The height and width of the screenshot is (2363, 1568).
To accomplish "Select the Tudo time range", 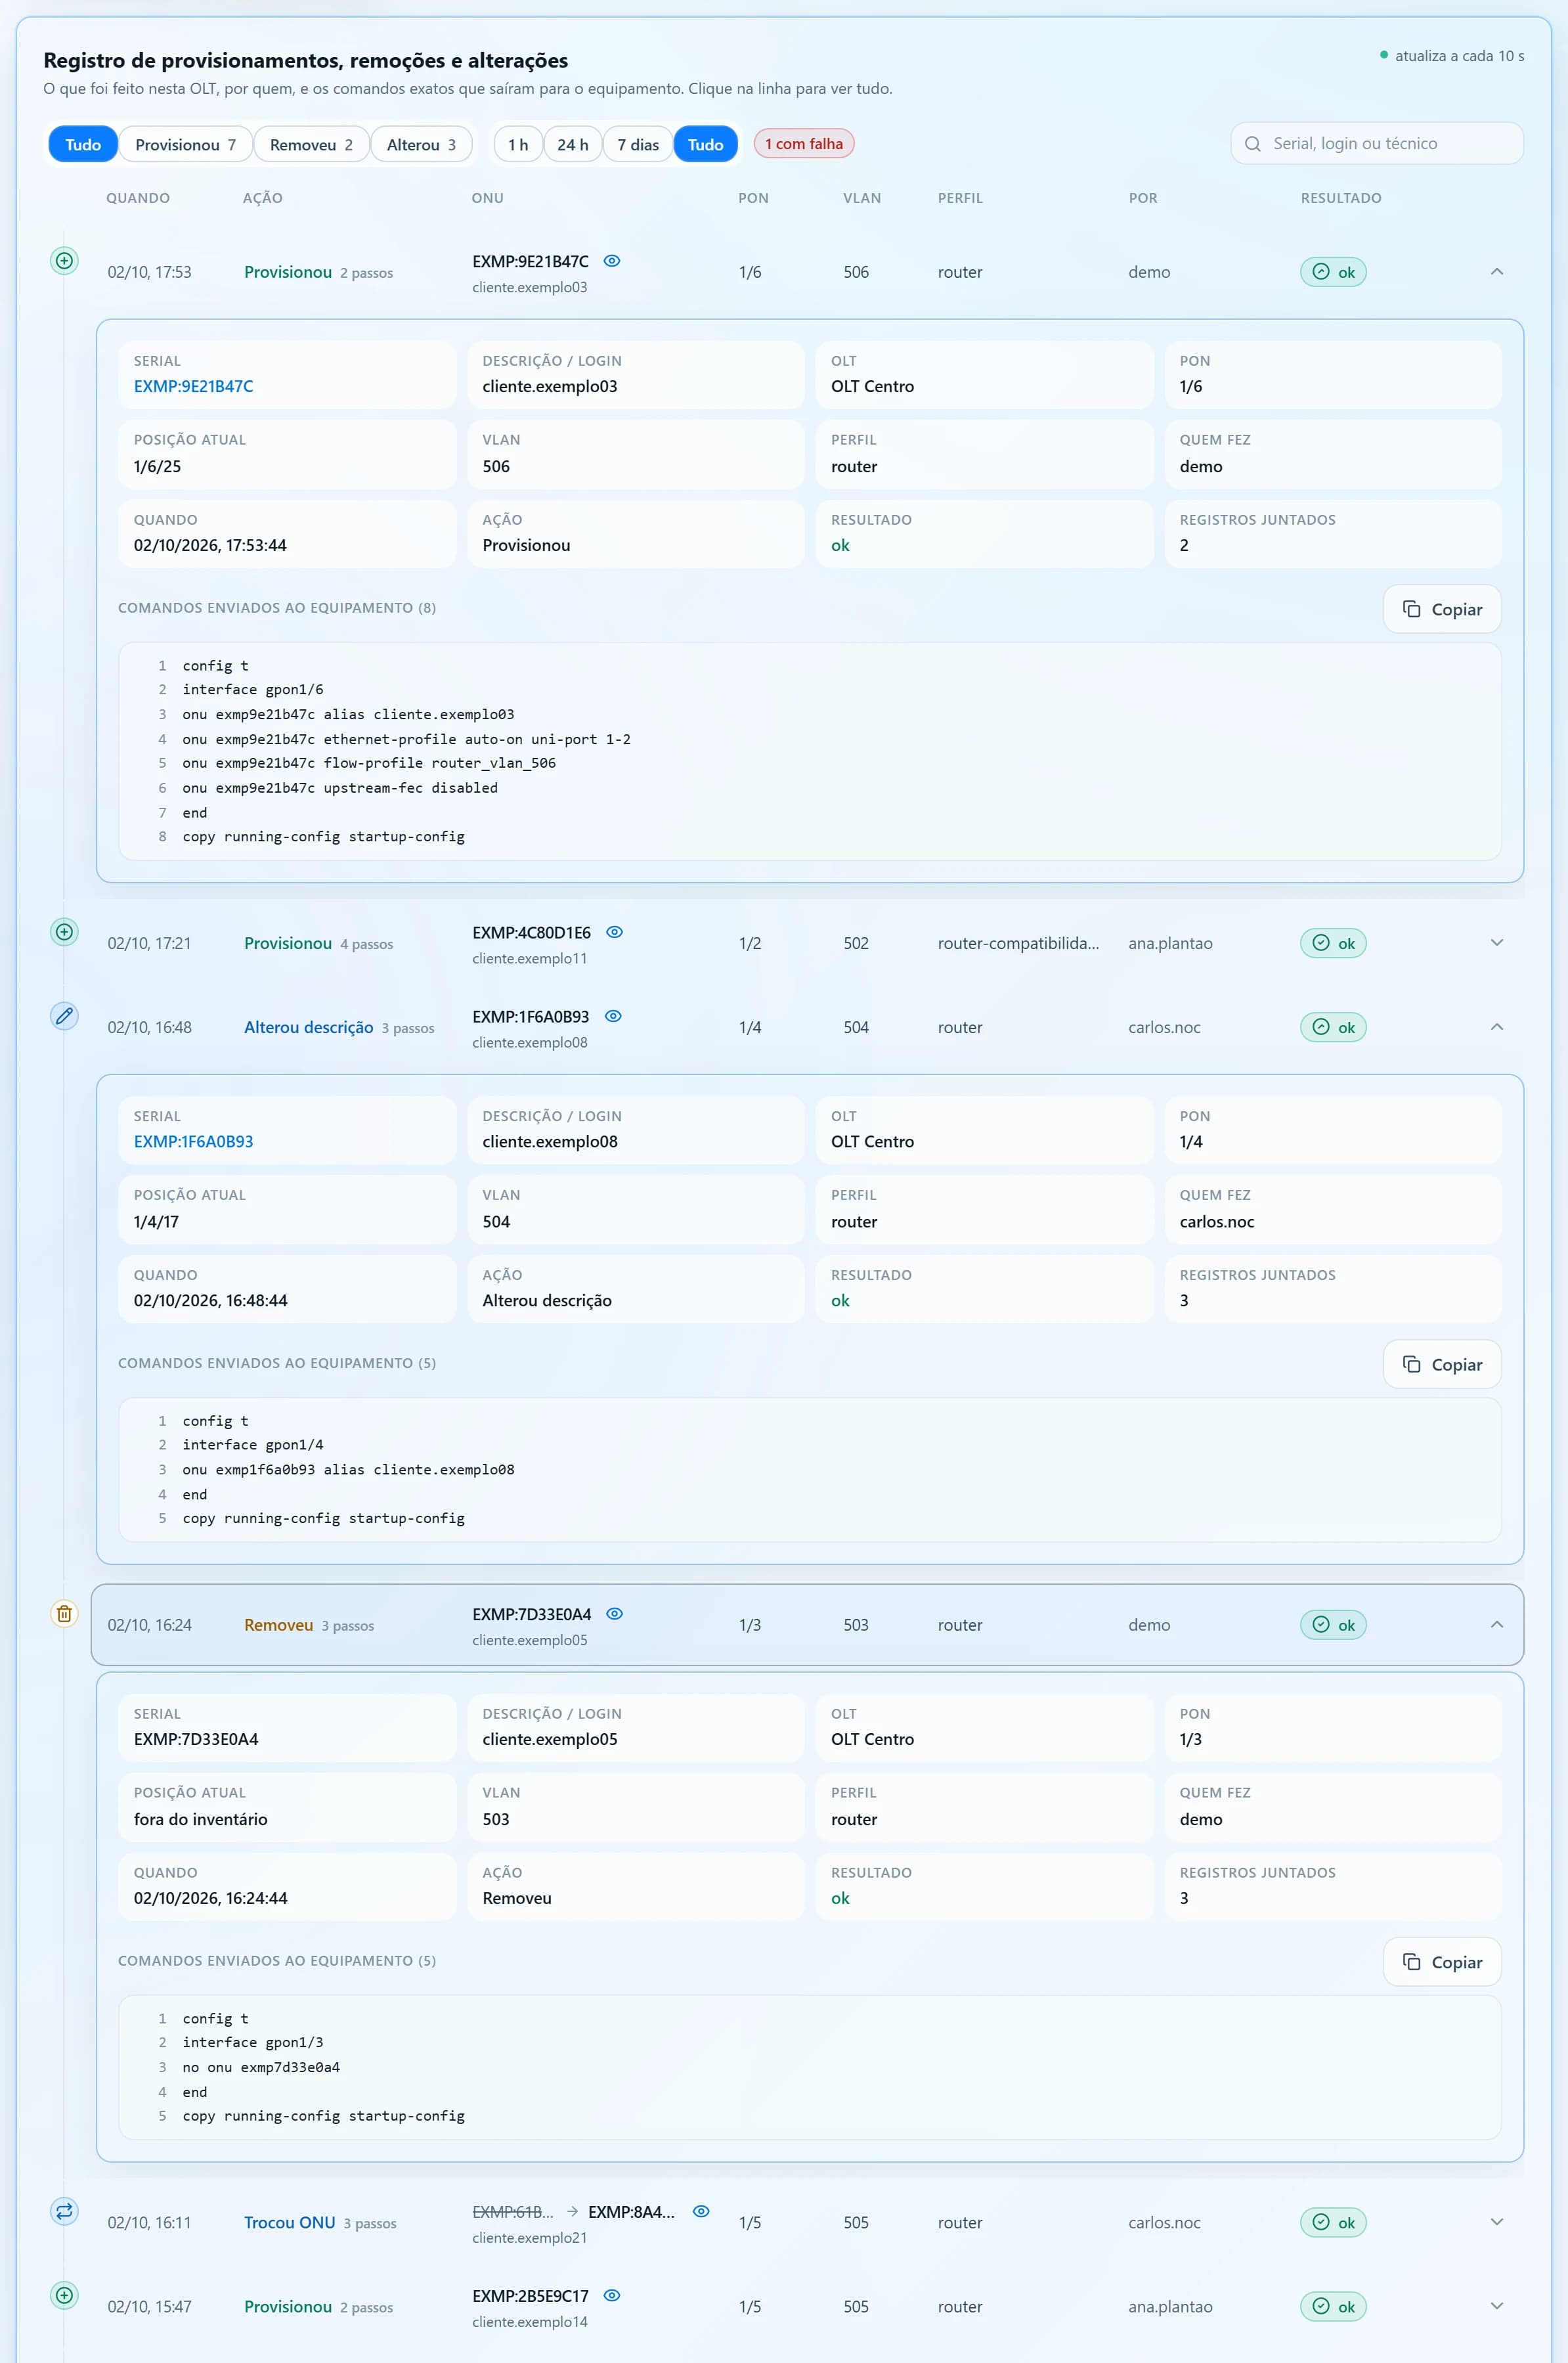I will 706,145.
